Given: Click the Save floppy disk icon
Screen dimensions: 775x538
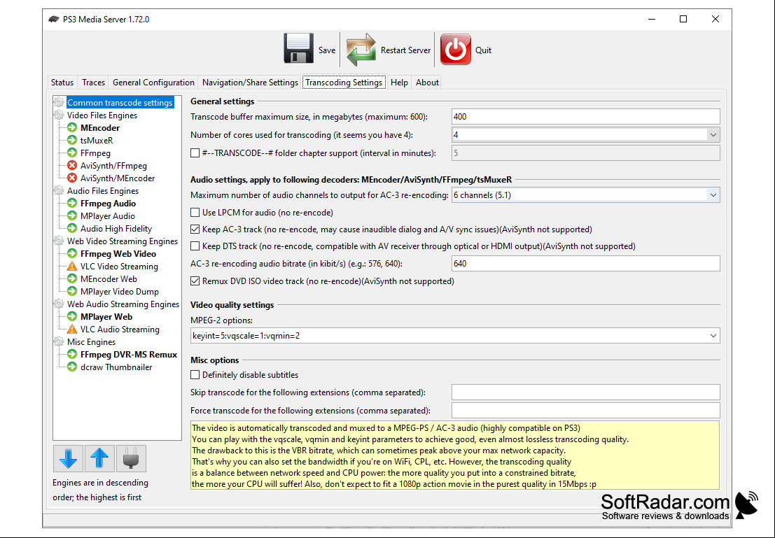Looking at the screenshot, I should [298, 49].
